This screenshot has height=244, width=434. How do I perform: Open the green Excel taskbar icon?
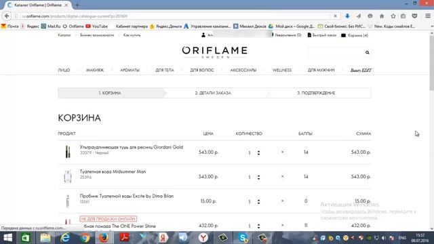point(26,238)
